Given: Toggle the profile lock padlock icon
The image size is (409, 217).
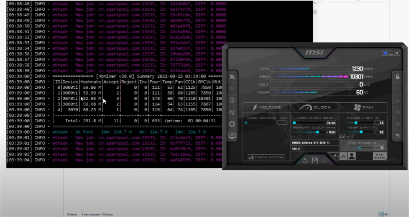Looking at the screenshot, I should [397, 76].
